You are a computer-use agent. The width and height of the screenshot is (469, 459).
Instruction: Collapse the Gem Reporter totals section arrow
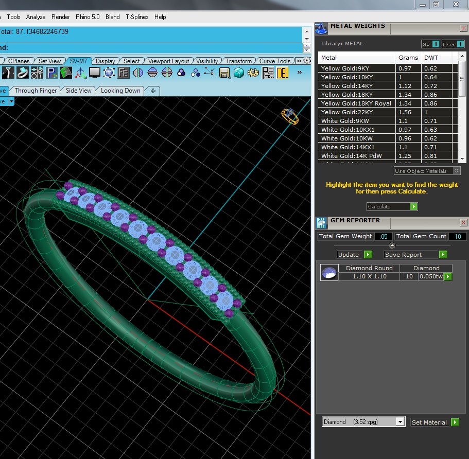click(x=392, y=245)
